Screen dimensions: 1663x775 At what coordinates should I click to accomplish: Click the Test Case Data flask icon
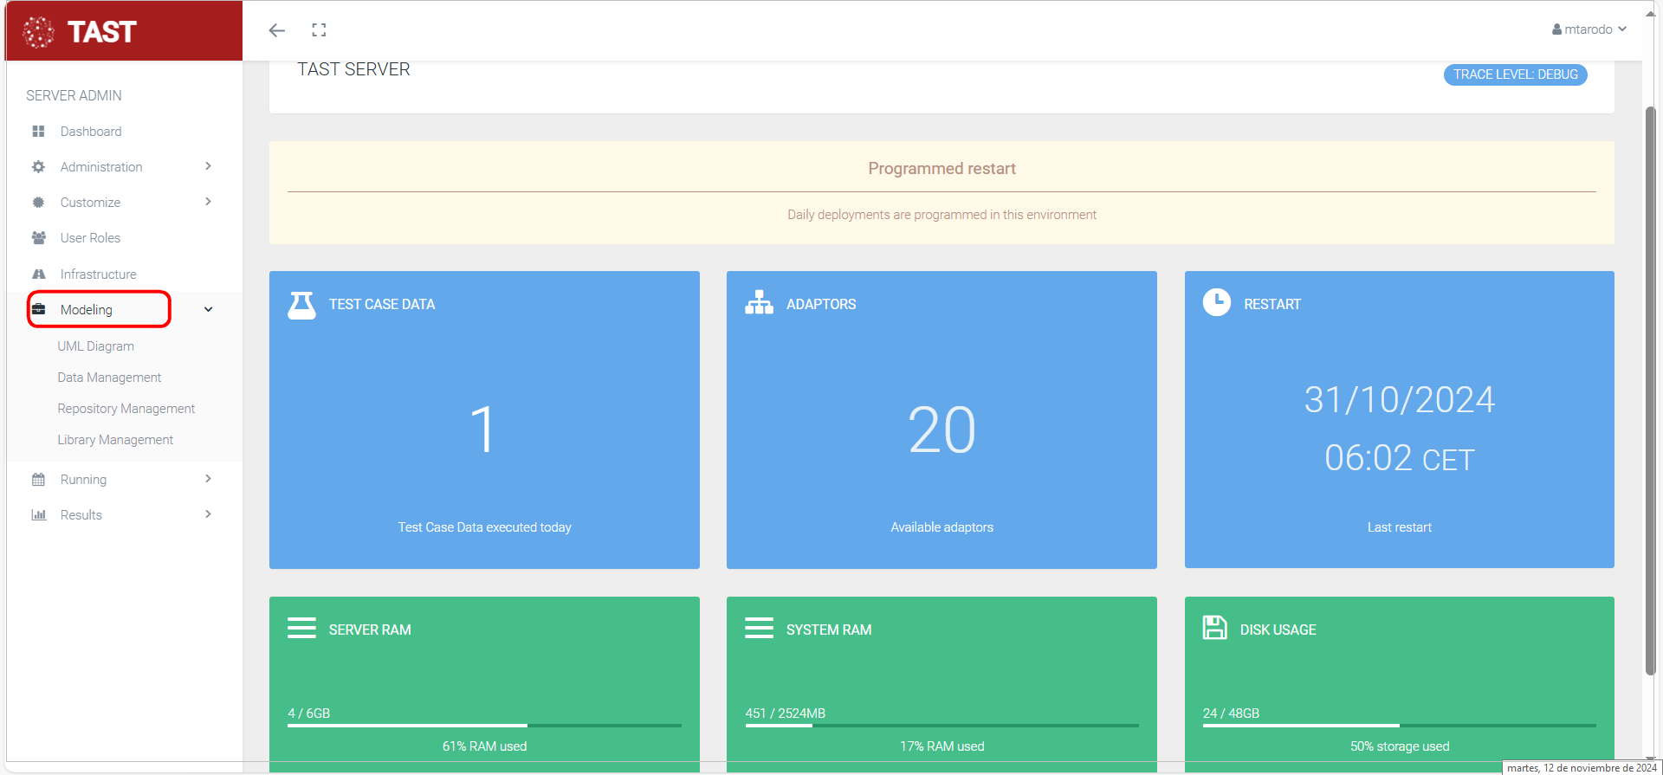coord(301,305)
